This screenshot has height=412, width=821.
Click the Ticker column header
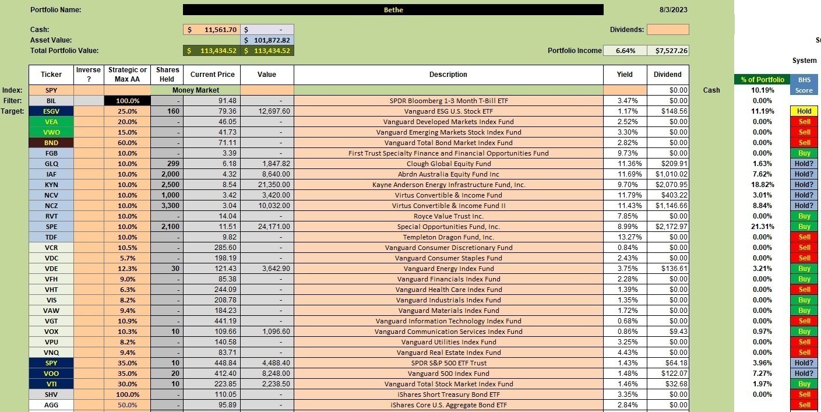pyautogui.click(x=51, y=75)
